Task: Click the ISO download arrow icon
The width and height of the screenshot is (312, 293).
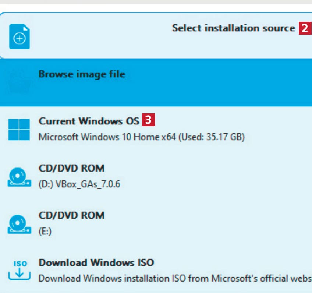Action: point(19,270)
